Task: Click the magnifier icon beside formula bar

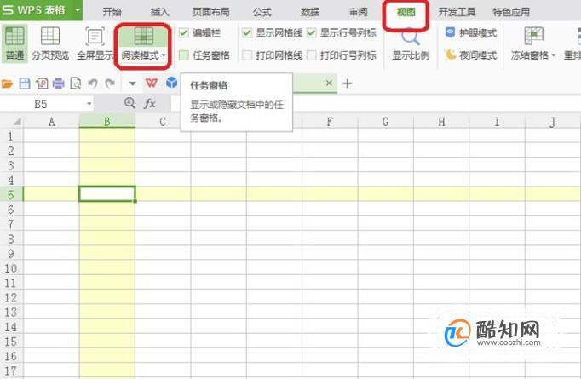Action: coord(129,103)
